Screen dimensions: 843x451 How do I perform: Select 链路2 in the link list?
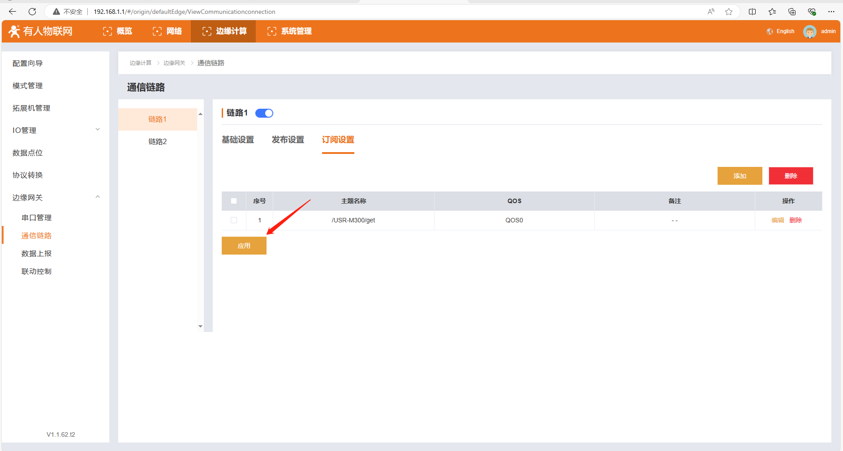(157, 141)
